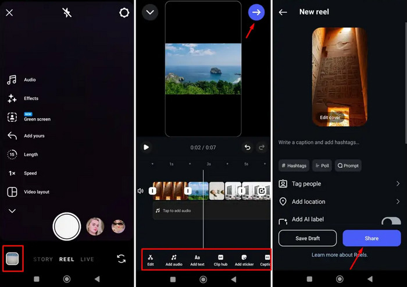Flip the camera with the rotate icon
The width and height of the screenshot is (407, 287).
click(x=121, y=258)
